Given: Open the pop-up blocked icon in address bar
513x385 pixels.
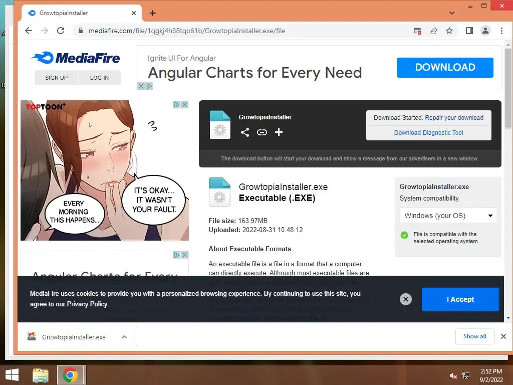Looking at the screenshot, I should coord(417,31).
